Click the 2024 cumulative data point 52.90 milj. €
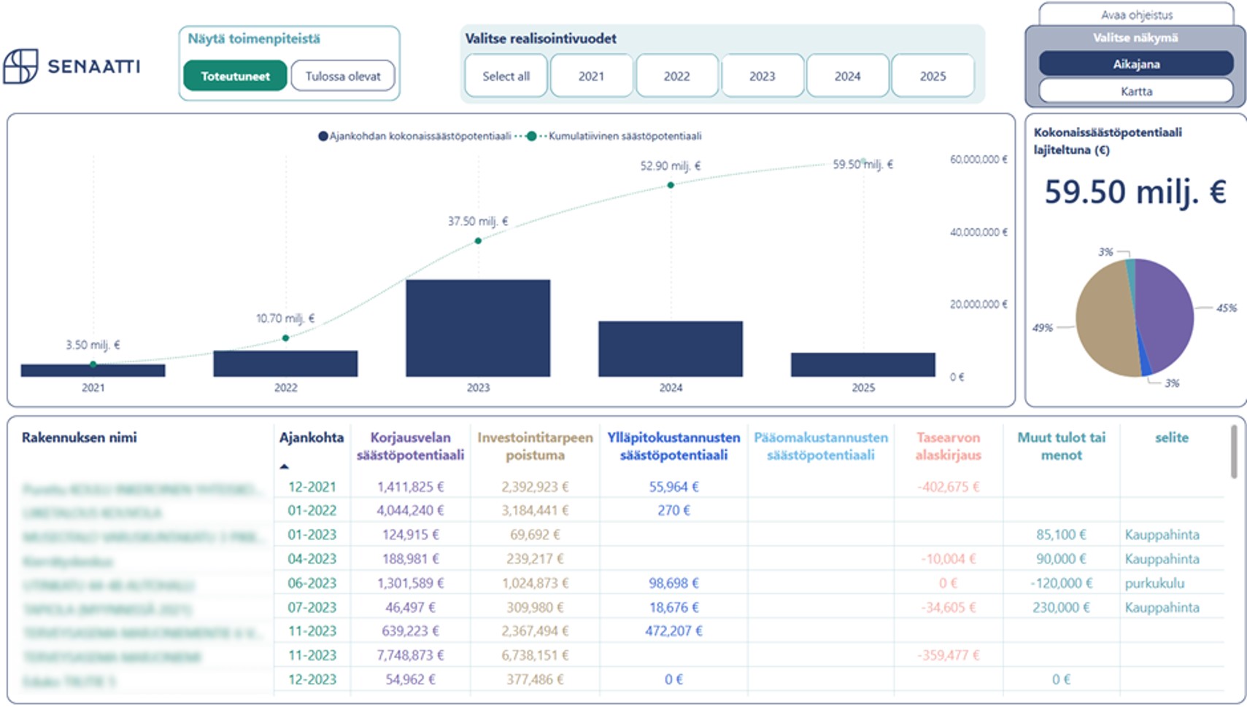1247x707 pixels. coord(671,185)
